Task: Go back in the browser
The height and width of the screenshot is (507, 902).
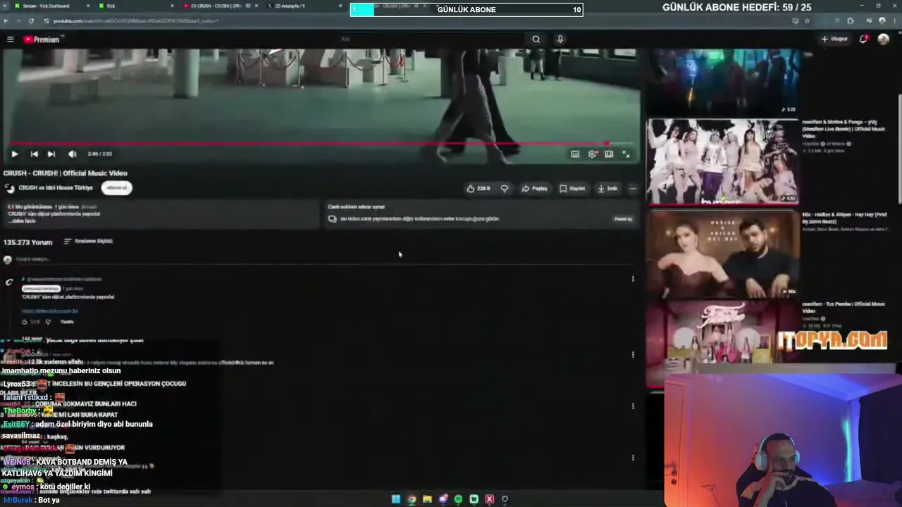Action: click(6, 21)
